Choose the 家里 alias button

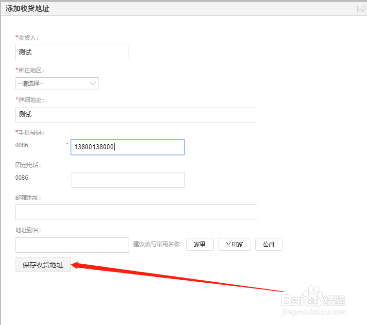point(200,245)
